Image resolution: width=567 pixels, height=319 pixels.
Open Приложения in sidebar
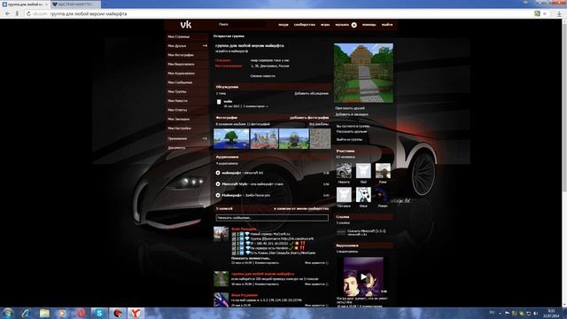(177, 138)
